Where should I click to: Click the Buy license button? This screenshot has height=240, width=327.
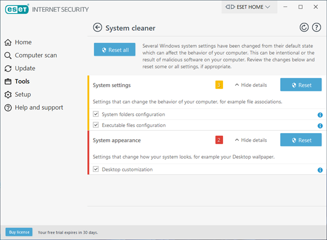19,232
